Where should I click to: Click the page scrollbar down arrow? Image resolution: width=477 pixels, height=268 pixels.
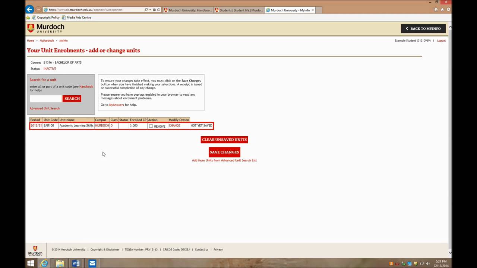[x=450, y=253]
